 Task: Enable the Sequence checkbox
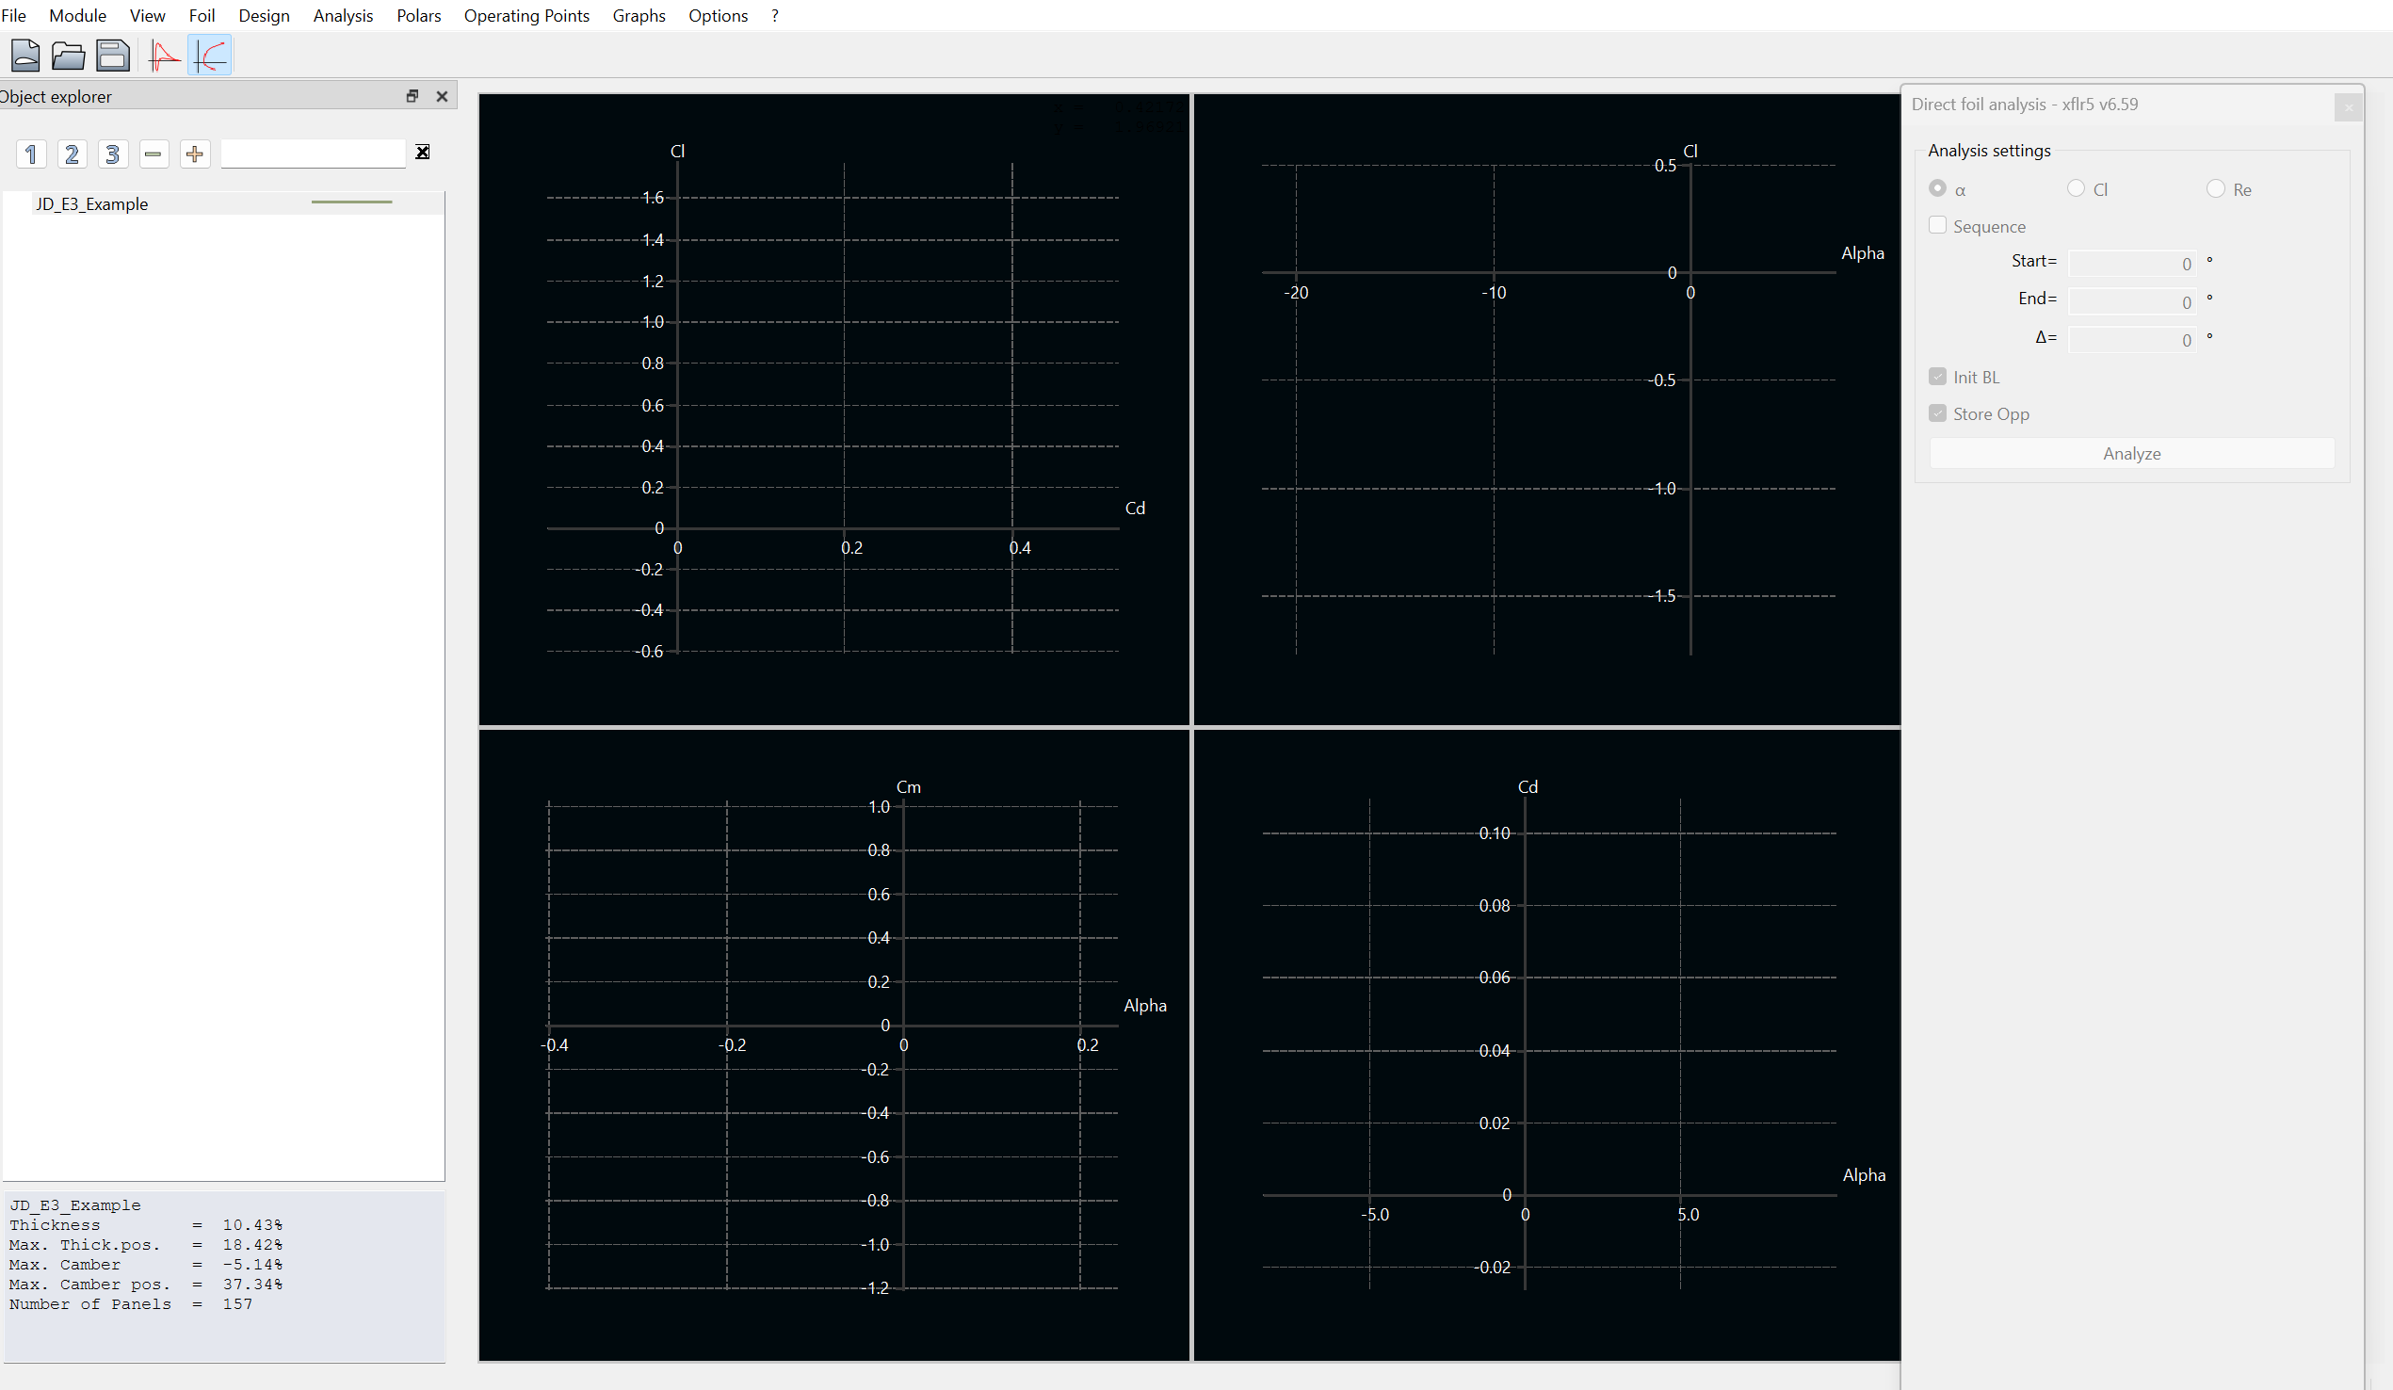(1938, 226)
